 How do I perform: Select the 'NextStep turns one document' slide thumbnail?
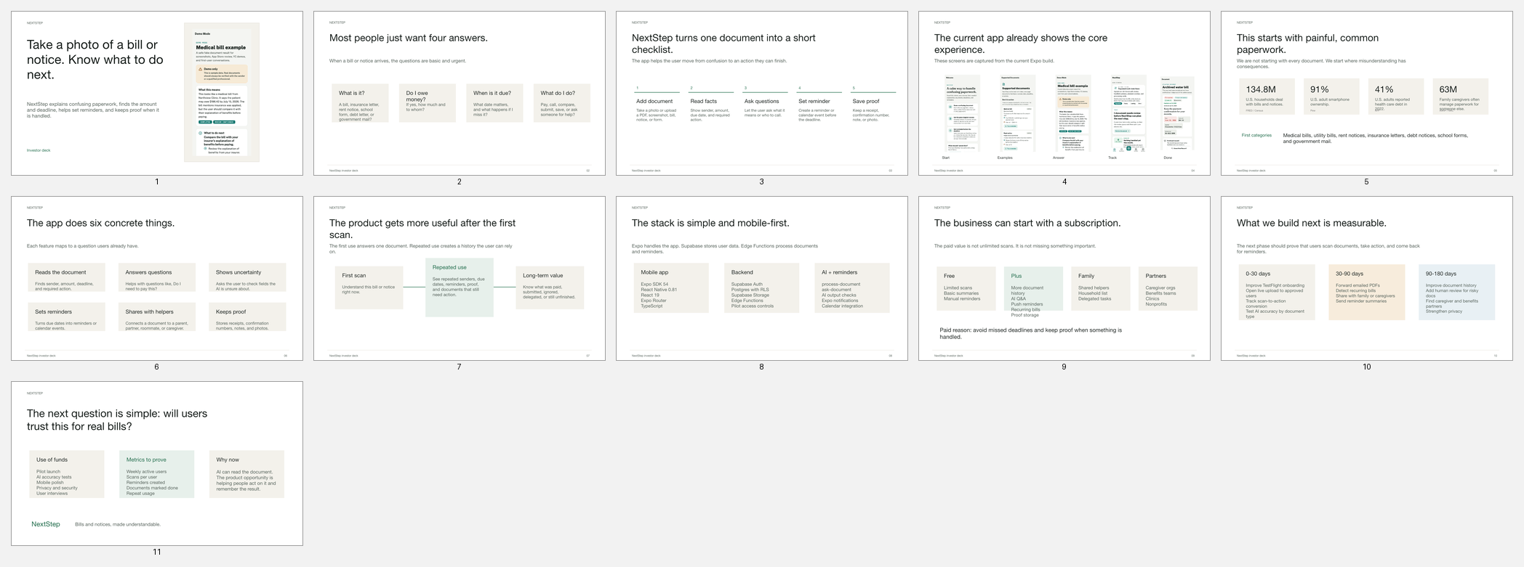pyautogui.click(x=762, y=93)
